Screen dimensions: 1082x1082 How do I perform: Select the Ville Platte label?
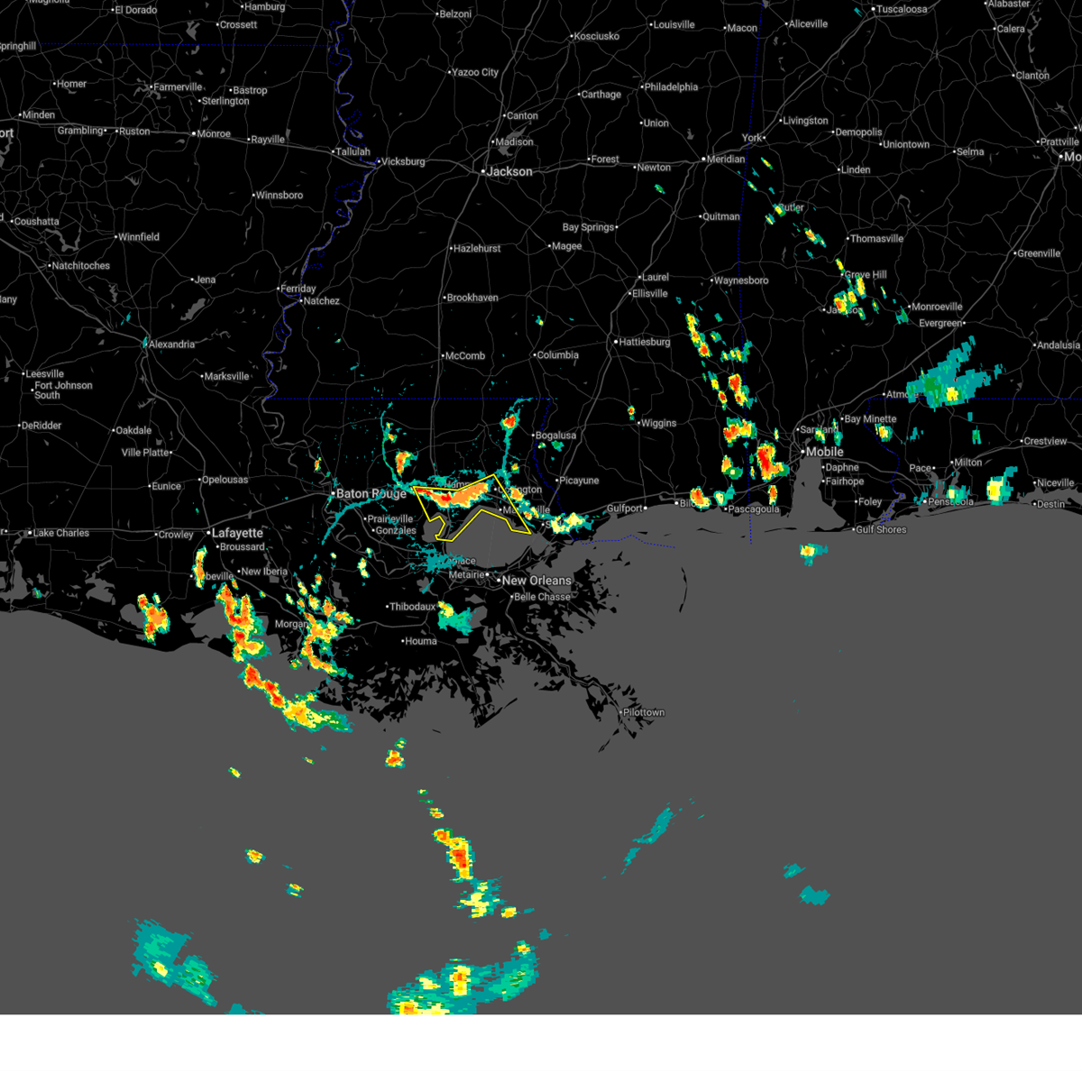point(145,453)
